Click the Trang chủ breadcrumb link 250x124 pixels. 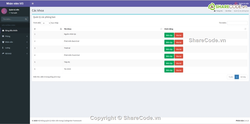[218, 11]
